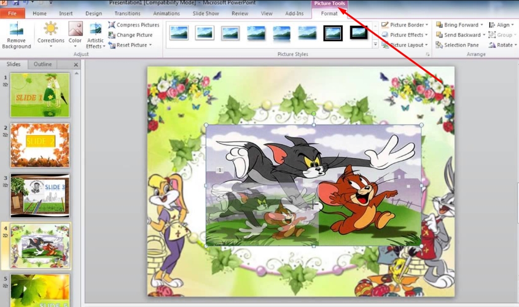Apply the second picture style thumbnail
The height and width of the screenshot is (307, 519).
[205, 33]
